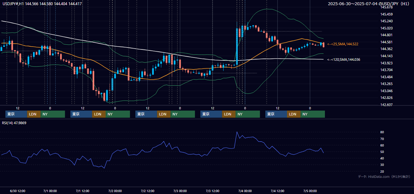Click RSI scale value 30
414x194 pixels.
tap(382, 165)
